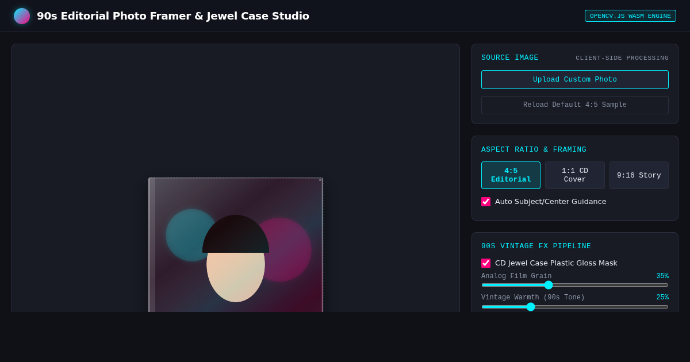The width and height of the screenshot is (690, 362).
Task: Reload the default 4:5 sample image
Action: [x=575, y=105]
